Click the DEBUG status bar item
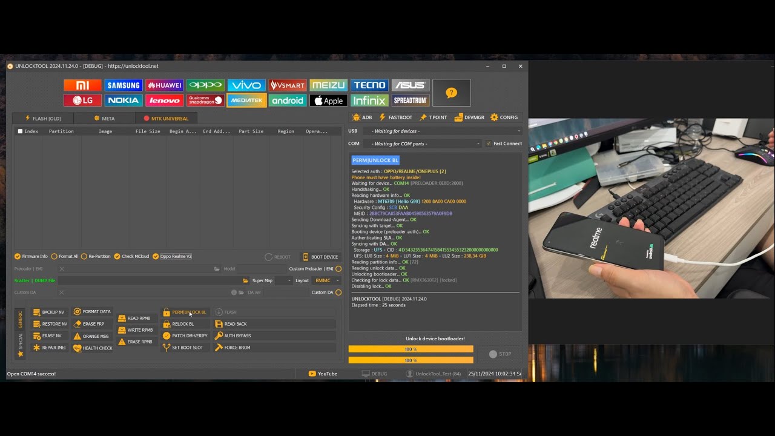This screenshot has width=775, height=436. [x=375, y=374]
